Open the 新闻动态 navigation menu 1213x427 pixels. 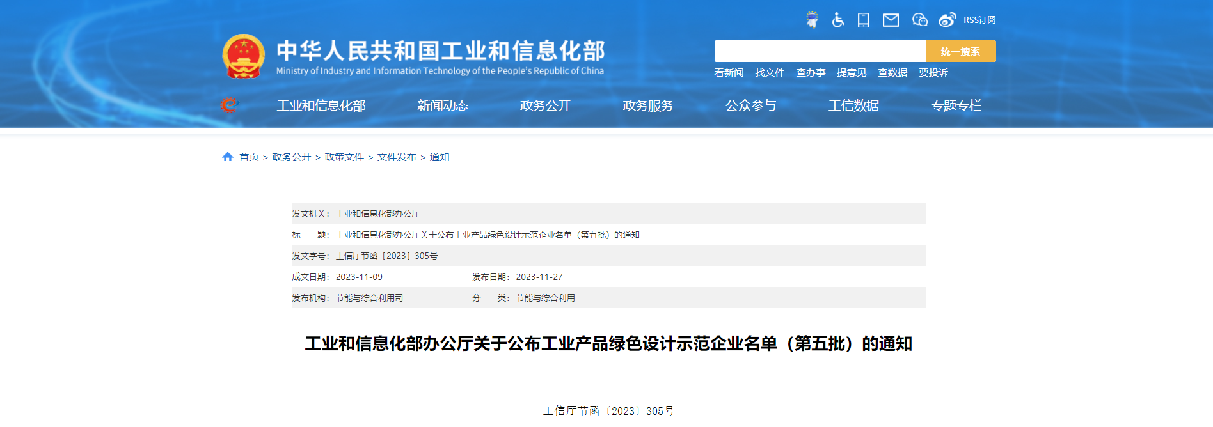pyautogui.click(x=442, y=105)
